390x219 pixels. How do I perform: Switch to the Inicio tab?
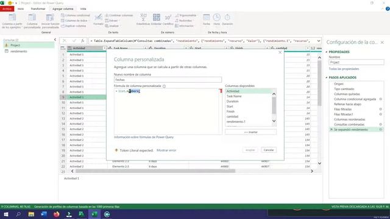tap(21, 9)
